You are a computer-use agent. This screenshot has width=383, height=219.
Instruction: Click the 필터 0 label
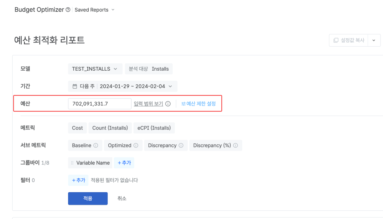[x=28, y=180]
